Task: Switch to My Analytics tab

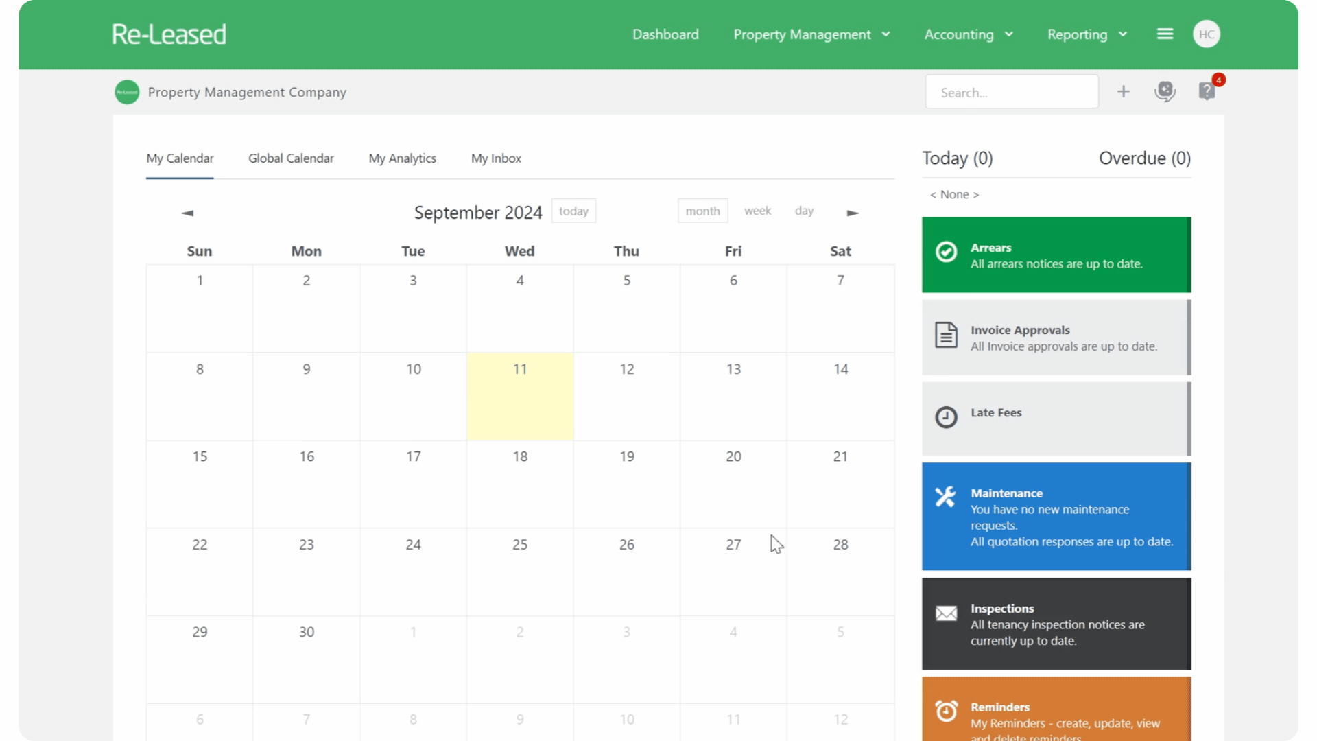Action: click(x=402, y=158)
